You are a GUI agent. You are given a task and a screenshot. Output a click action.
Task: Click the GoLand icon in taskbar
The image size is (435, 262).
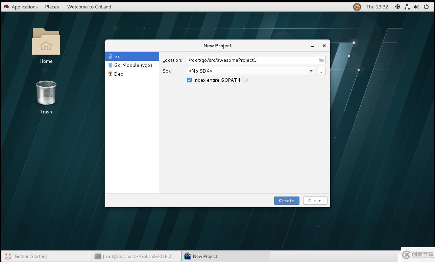coord(187,256)
